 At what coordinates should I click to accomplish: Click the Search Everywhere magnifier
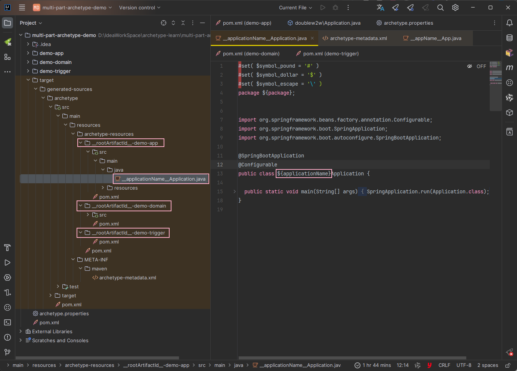[x=440, y=7]
